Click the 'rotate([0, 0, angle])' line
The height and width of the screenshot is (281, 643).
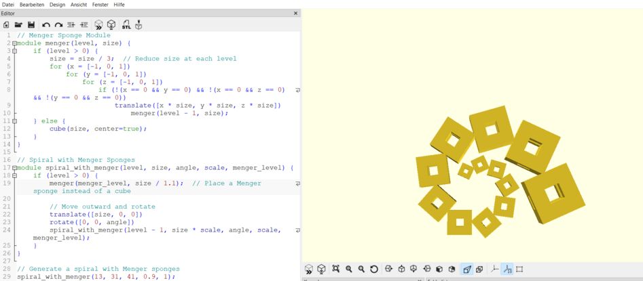[92, 222]
